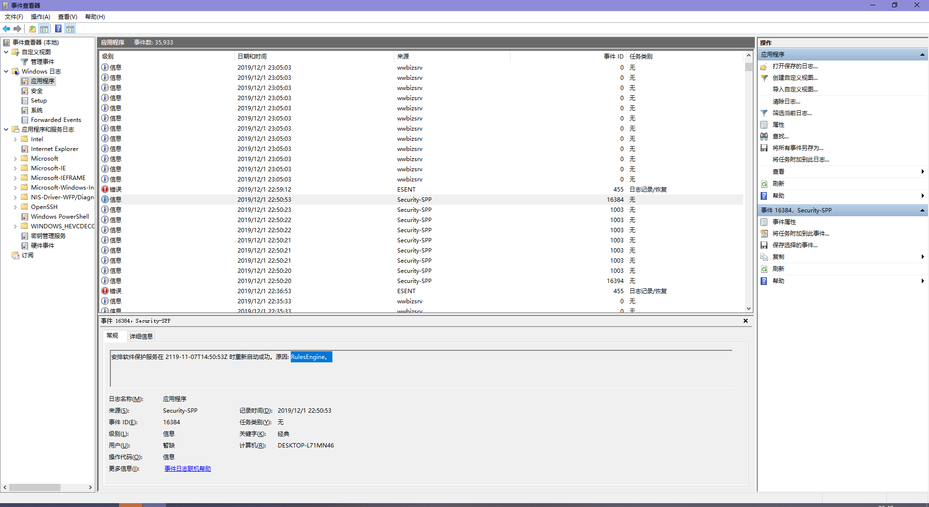This screenshot has height=507, width=929.
Task: Collapse the 应用程序和服务日志 tree node
Action: pos(6,130)
